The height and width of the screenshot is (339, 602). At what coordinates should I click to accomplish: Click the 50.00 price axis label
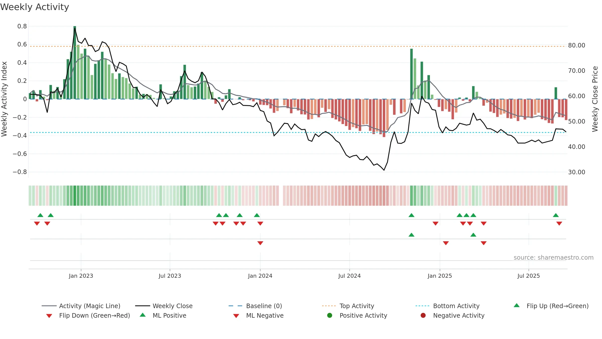click(577, 121)
